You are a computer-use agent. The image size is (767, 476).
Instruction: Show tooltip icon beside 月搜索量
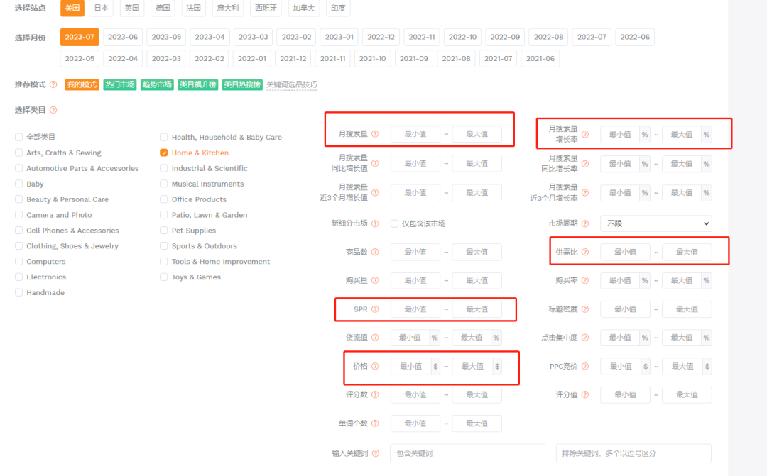click(375, 134)
